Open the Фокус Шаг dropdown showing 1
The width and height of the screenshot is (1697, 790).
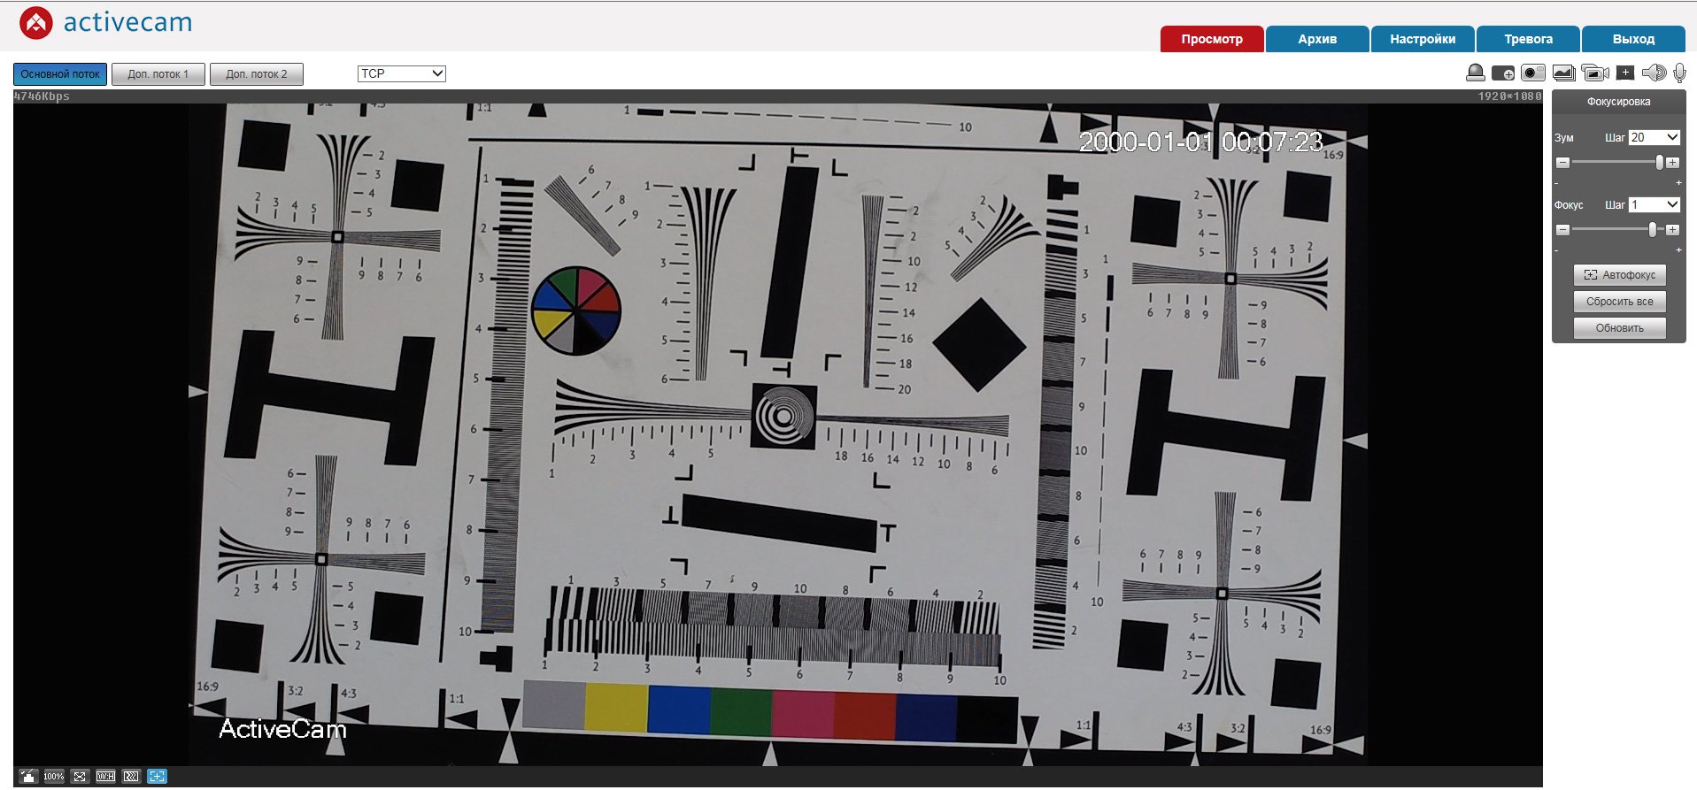coord(1654,205)
